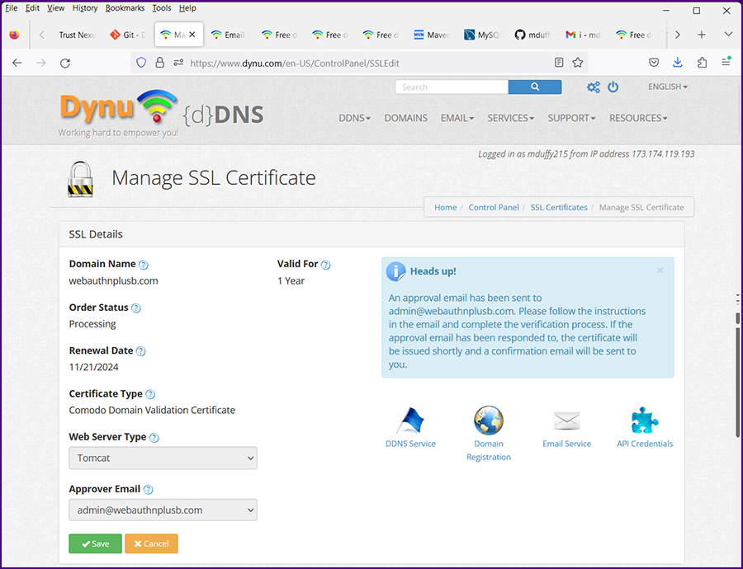The width and height of the screenshot is (743, 569).
Task: Open the DOMAINS navigation item
Action: (x=405, y=118)
